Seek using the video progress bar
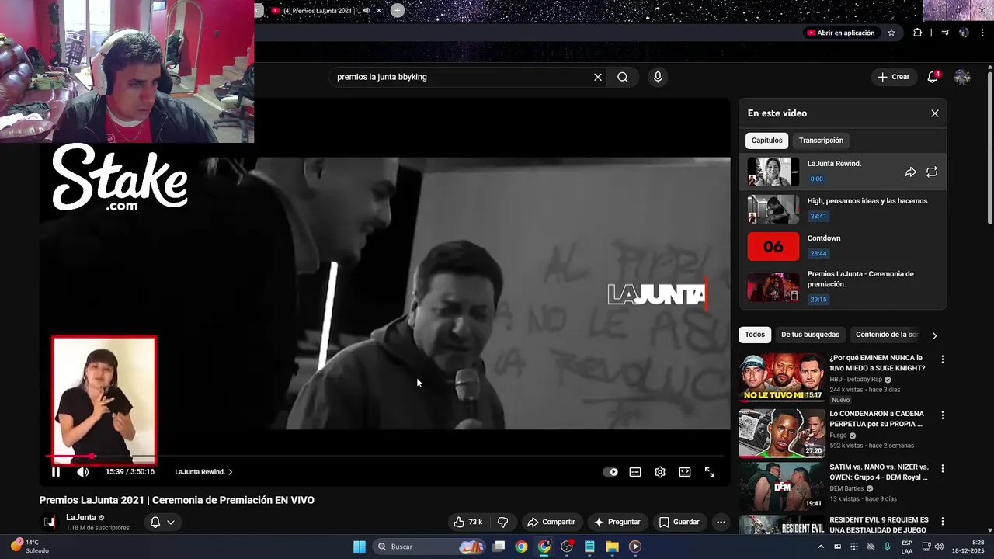The height and width of the screenshot is (559, 994). [384, 457]
